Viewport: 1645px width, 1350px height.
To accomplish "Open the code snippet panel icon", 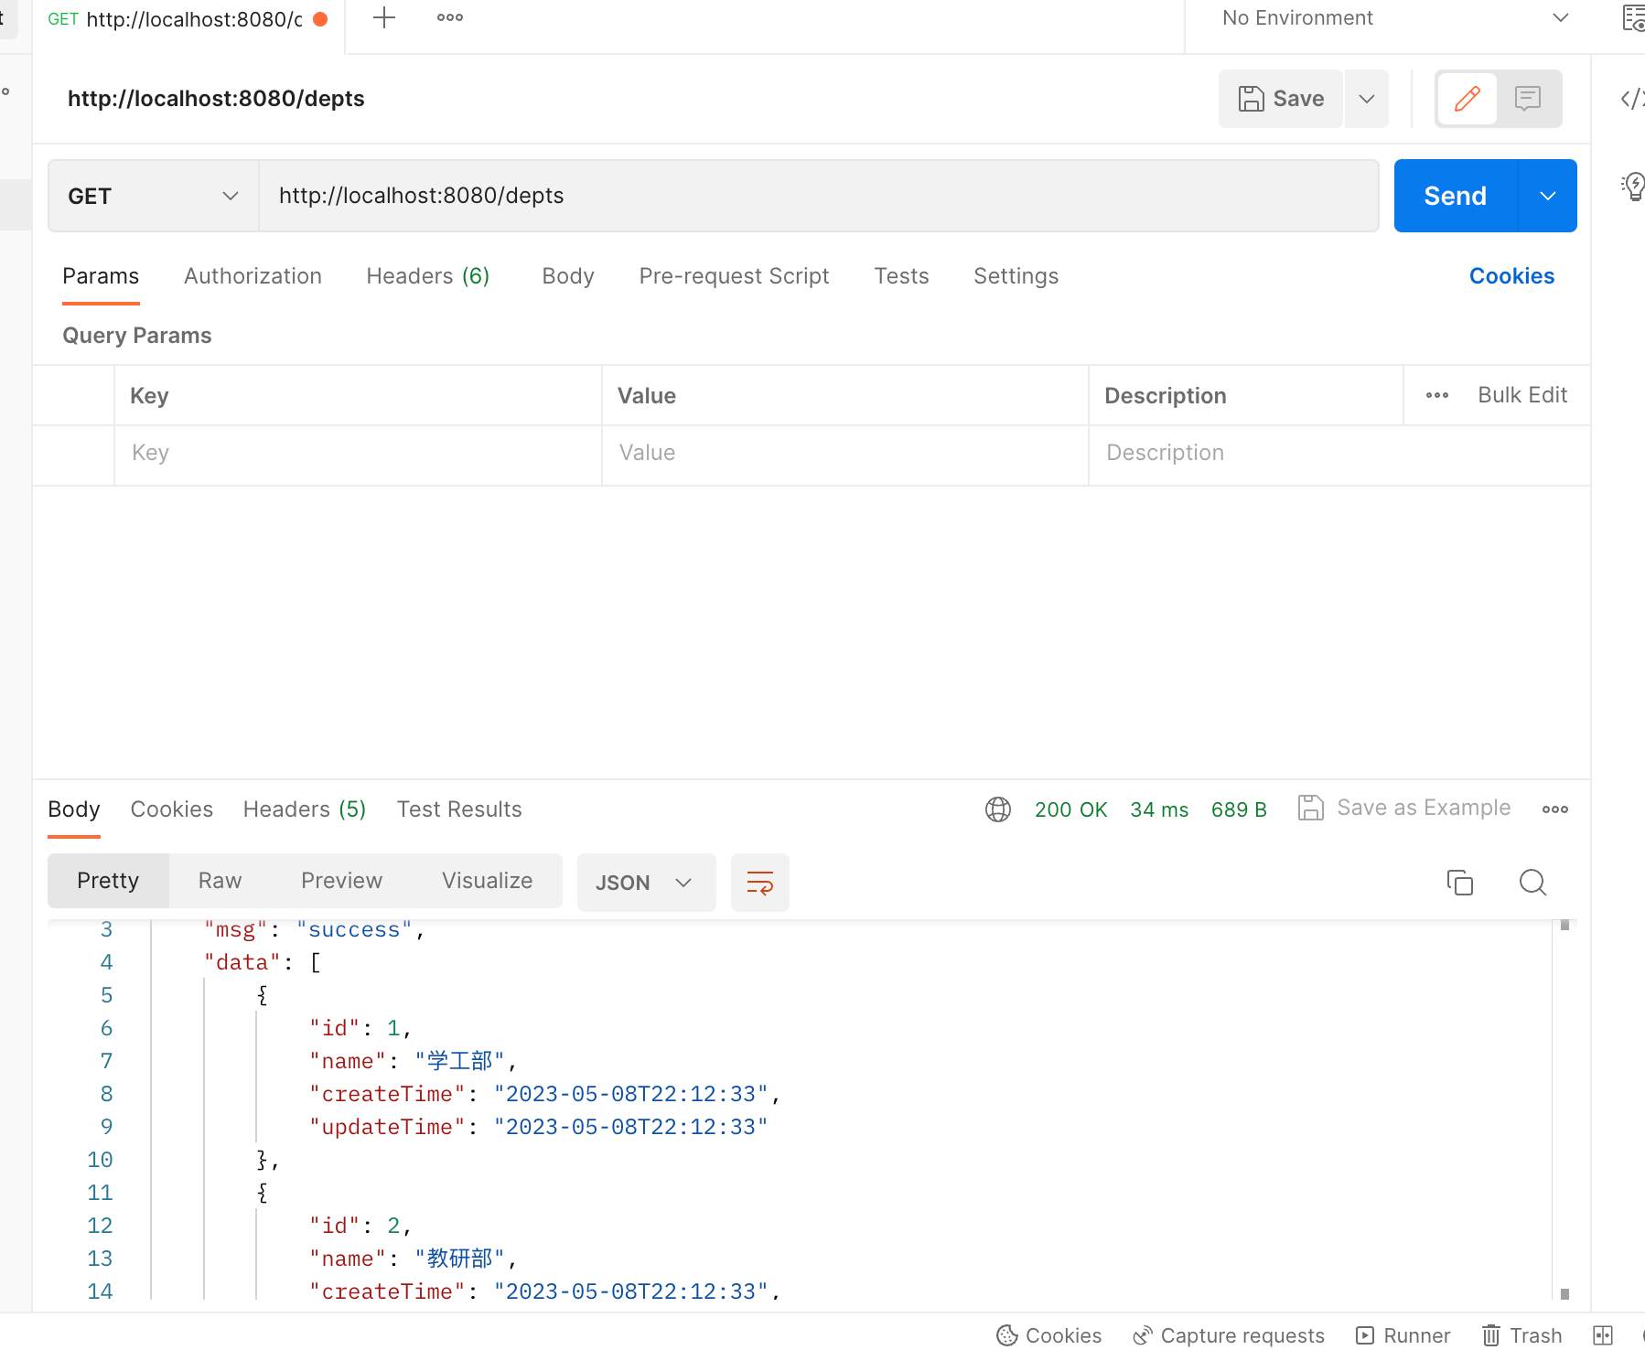I will tap(1632, 98).
